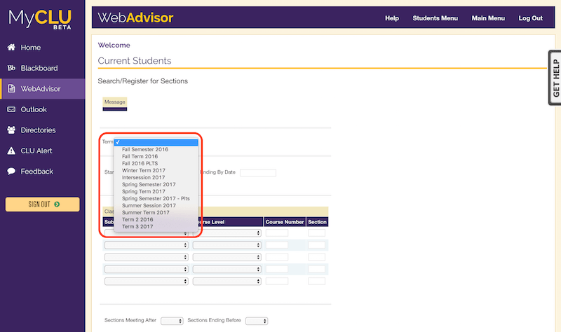
Task: Click the Directories people icon
Action: (x=11, y=130)
